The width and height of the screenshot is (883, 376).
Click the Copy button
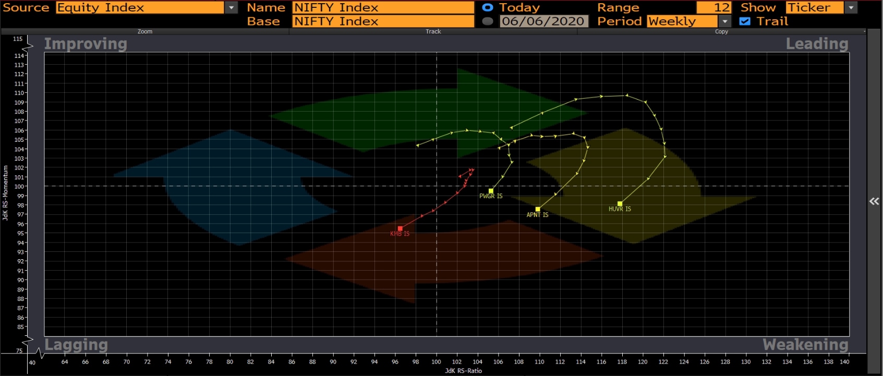point(721,32)
